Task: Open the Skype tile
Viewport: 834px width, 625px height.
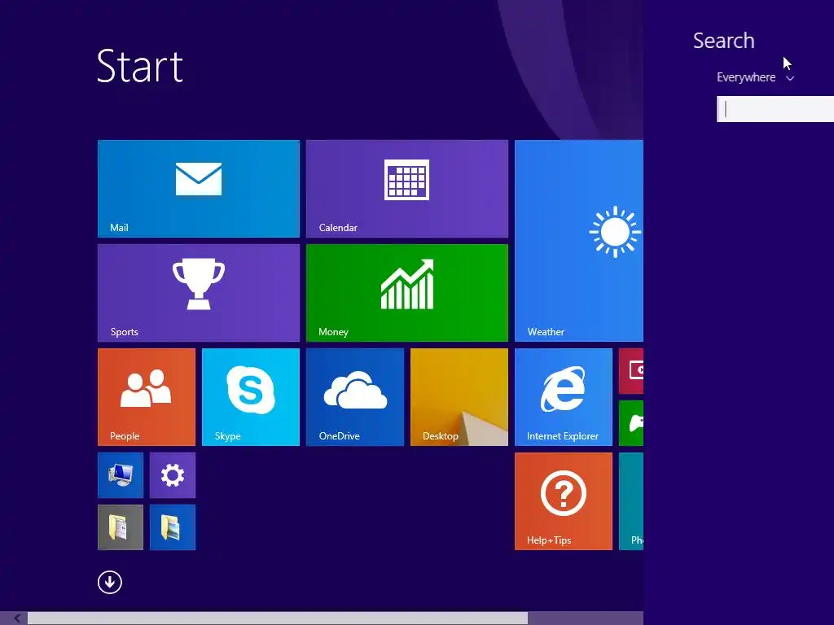Action: tap(251, 397)
